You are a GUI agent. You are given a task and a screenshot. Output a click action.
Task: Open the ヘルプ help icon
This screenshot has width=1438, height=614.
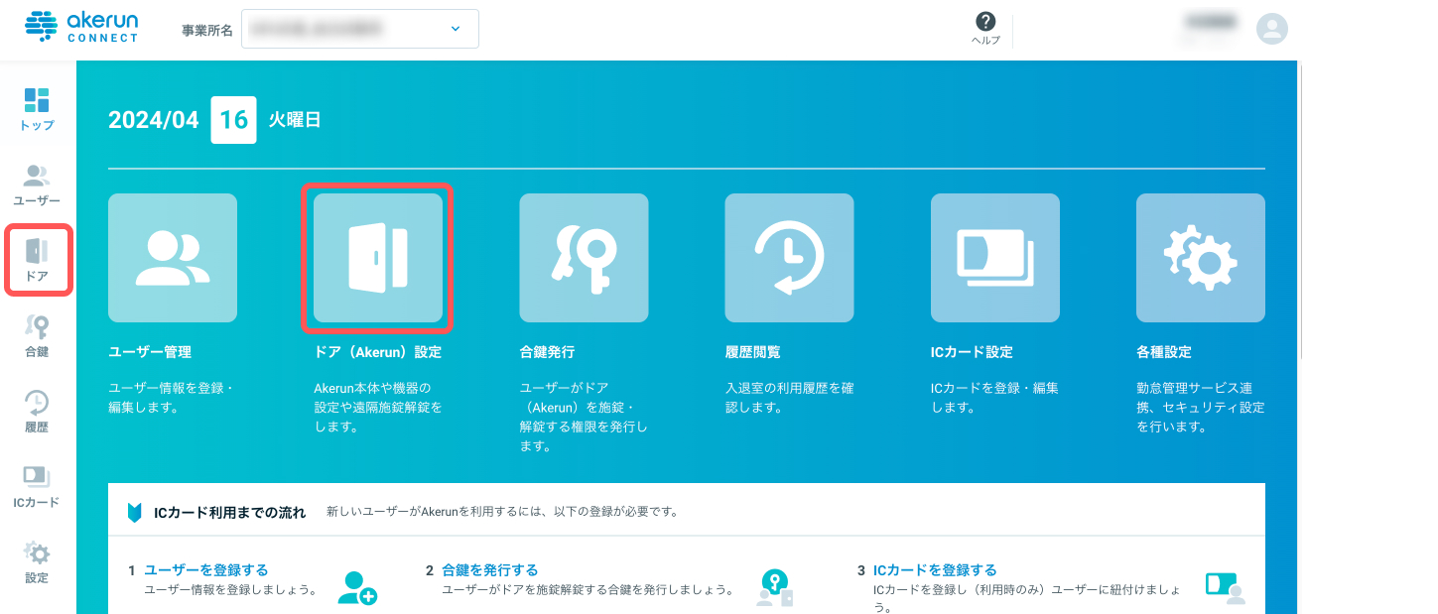985,29
